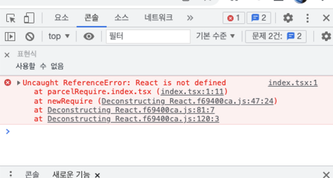
Task: Open the 기본 수준 log level dropdown
Action: 215,36
